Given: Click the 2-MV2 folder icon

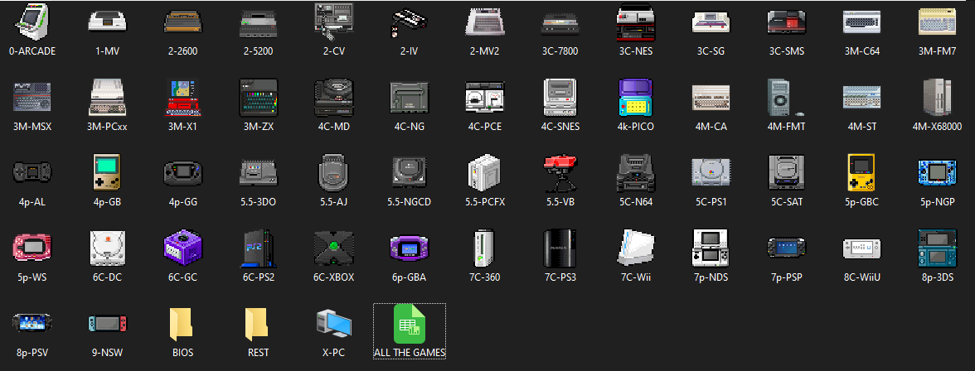Looking at the screenshot, I should pos(484,22).
